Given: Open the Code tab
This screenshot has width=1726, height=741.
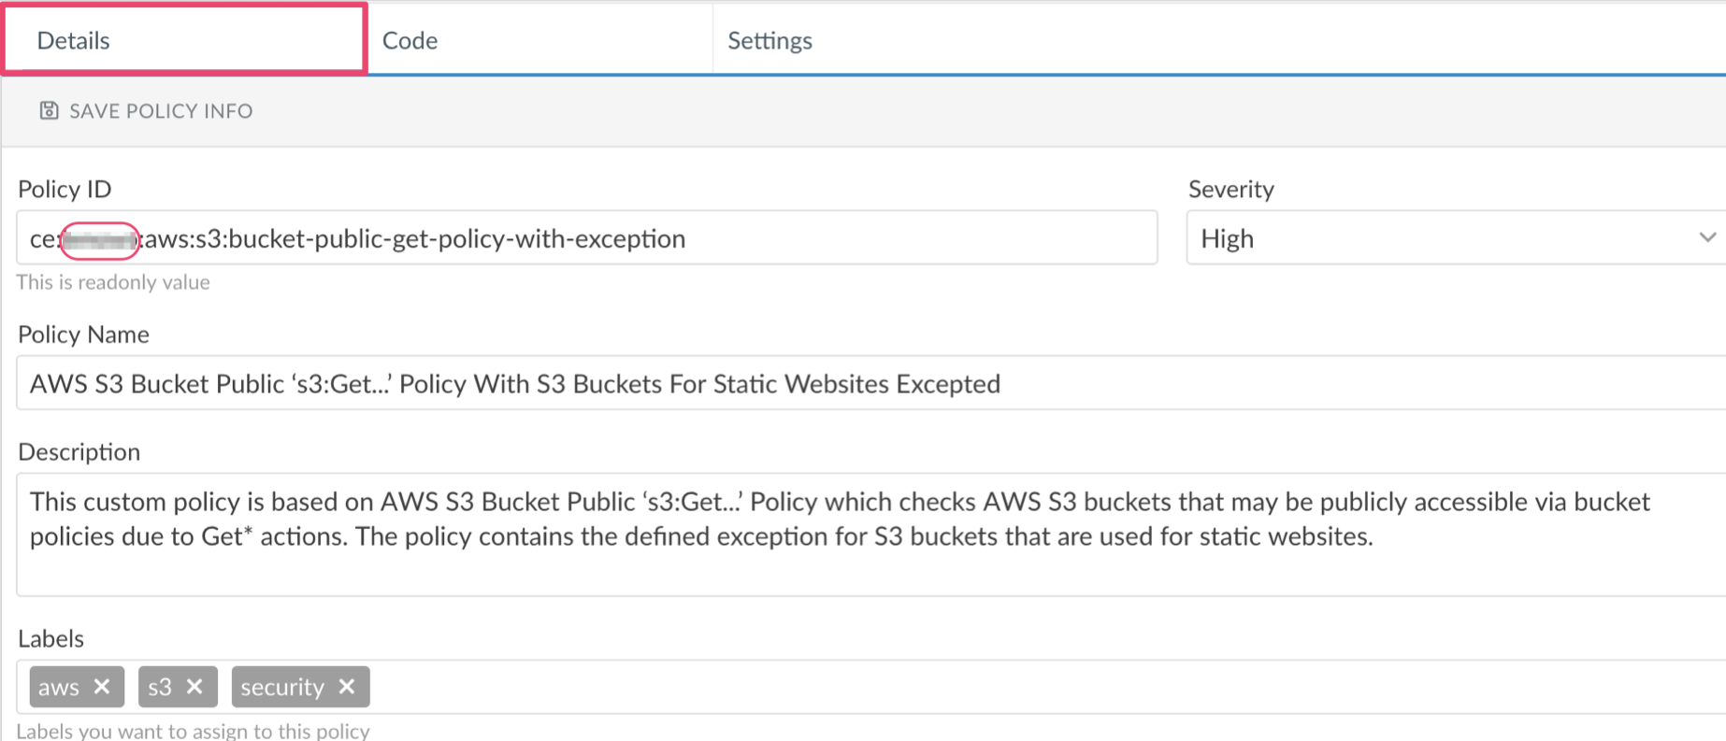Looking at the screenshot, I should (x=410, y=40).
